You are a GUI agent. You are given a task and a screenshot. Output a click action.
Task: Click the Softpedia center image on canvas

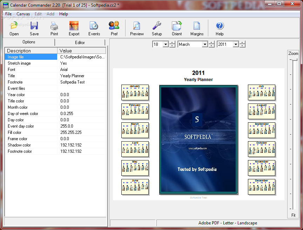click(x=198, y=140)
